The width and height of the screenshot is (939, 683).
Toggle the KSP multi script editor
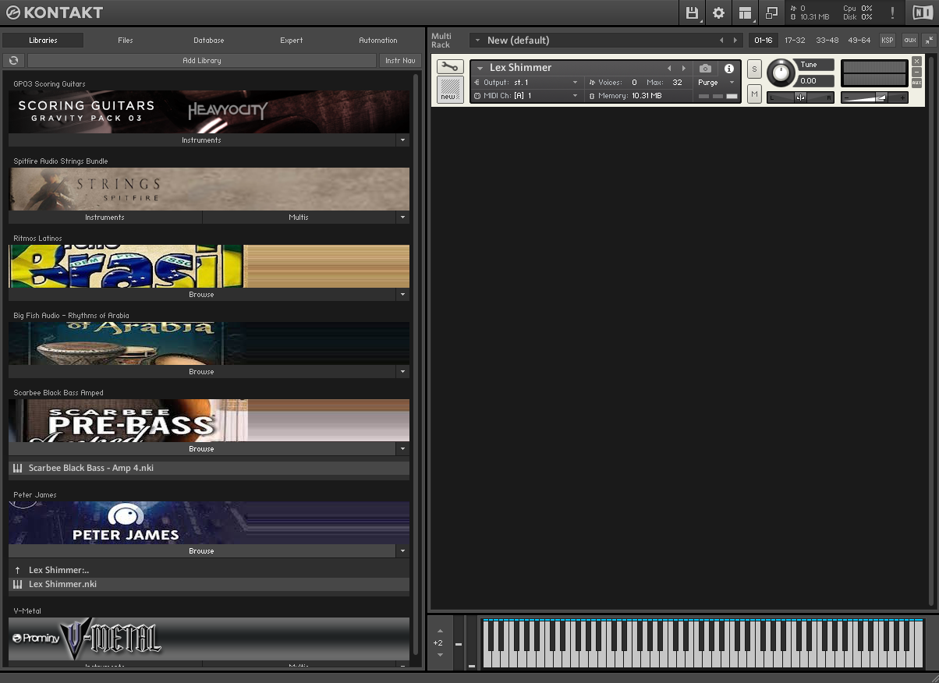(x=887, y=41)
